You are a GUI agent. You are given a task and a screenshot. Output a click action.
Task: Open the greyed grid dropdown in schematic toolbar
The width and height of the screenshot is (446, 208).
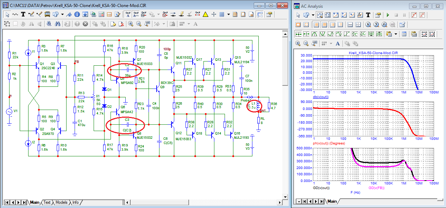[189, 24]
